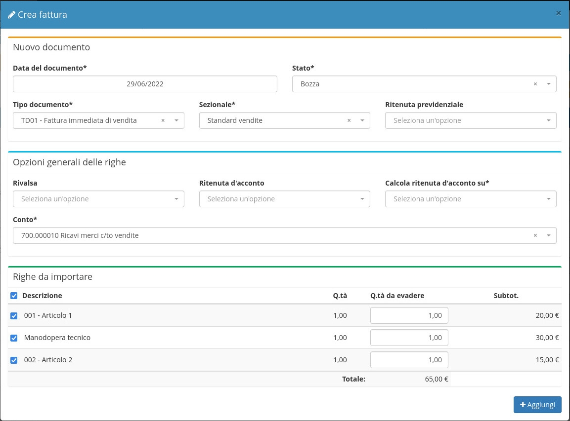This screenshot has width=570, height=421.
Task: Click the Data del documento date field
Action: [145, 84]
